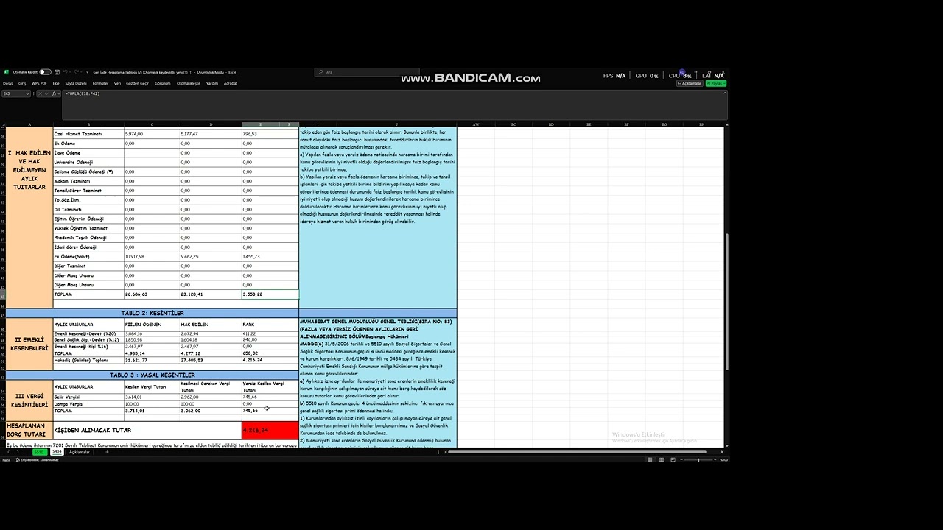Select the vergi total cell 745,66
The width and height of the screenshot is (943, 530).
pyautogui.click(x=270, y=411)
